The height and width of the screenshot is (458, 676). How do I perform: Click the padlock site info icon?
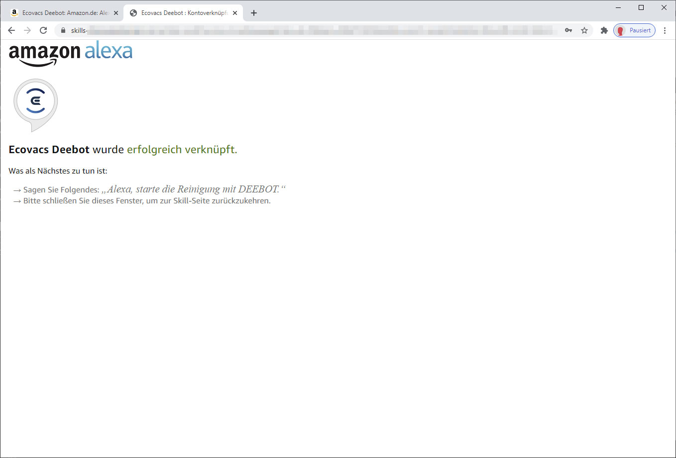pos(63,30)
